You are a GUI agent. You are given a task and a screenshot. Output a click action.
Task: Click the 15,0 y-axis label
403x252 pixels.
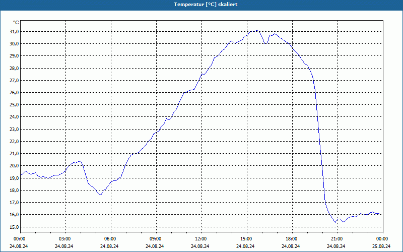click(x=14, y=227)
